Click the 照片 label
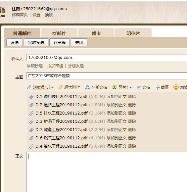 (122, 87)
